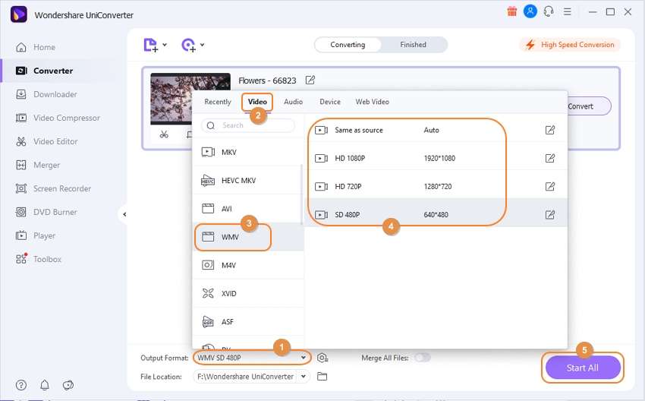This screenshot has width=645, height=401.
Task: Choose ASF format from the list
Action: pos(247,321)
